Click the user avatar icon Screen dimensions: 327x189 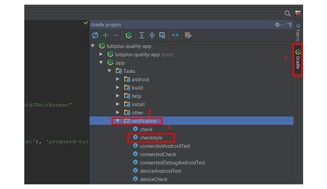(298, 13)
